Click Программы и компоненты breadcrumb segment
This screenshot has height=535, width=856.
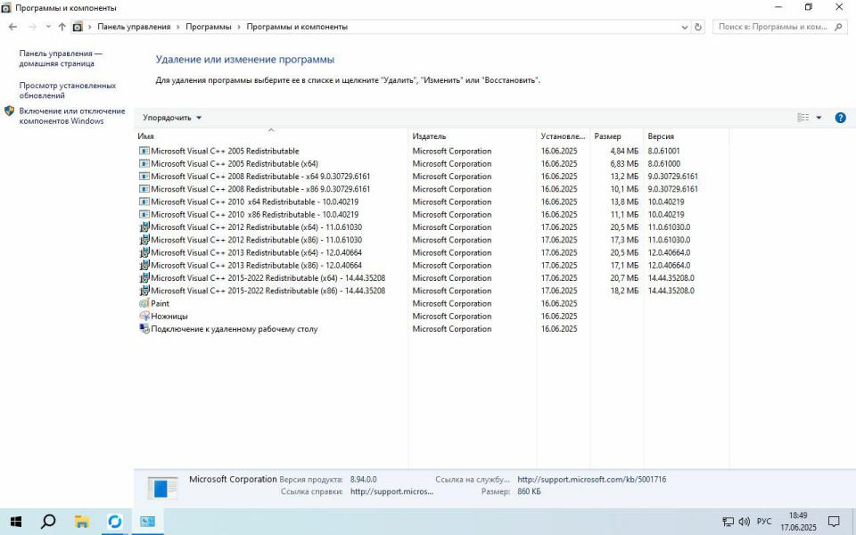click(x=297, y=27)
